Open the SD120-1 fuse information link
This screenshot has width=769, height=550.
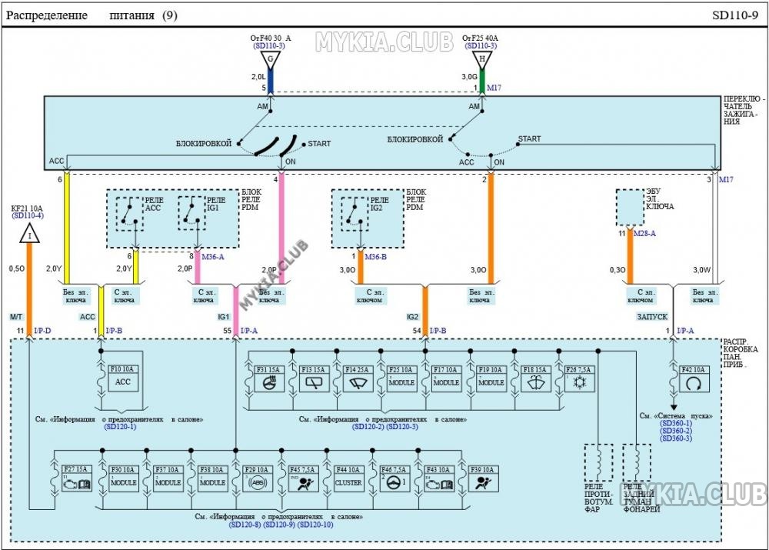coord(120,427)
